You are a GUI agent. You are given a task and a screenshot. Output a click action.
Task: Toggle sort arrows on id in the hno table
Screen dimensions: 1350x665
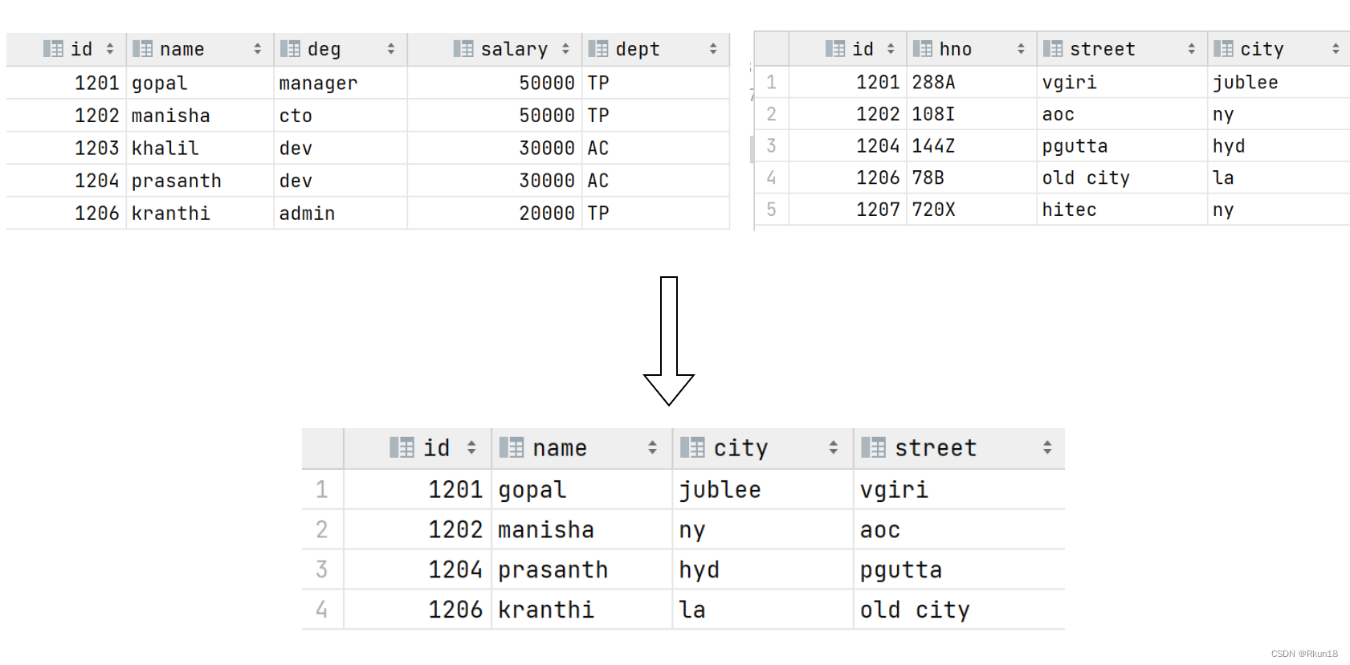891,49
